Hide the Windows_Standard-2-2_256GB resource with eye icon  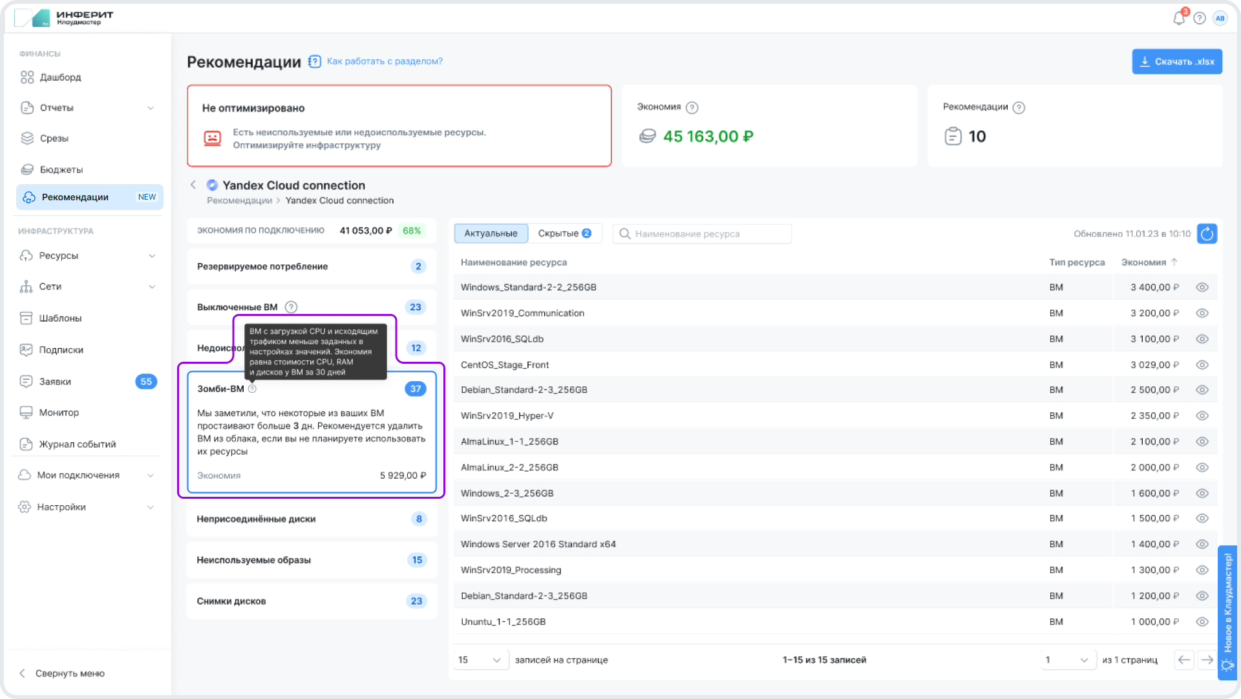[x=1202, y=287]
